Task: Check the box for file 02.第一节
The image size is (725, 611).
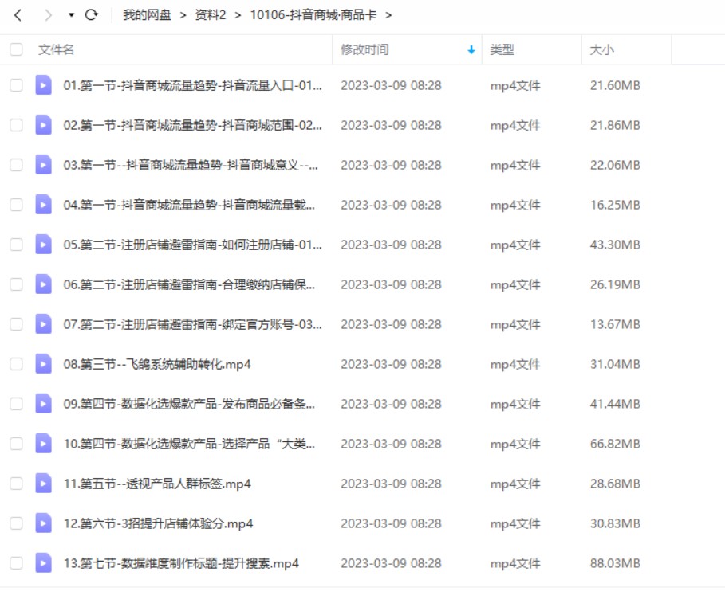Action: (16, 125)
